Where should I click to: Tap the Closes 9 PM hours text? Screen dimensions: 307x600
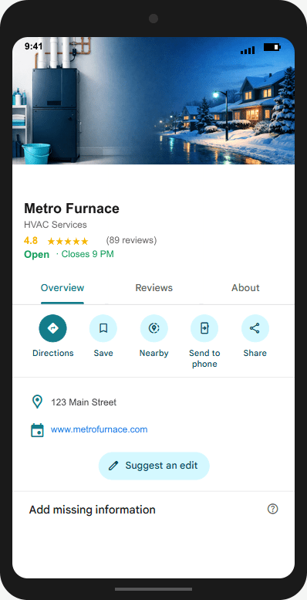[88, 254]
